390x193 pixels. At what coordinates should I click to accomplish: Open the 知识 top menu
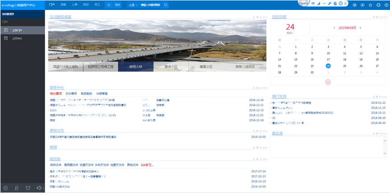pyautogui.click(x=86, y=4)
